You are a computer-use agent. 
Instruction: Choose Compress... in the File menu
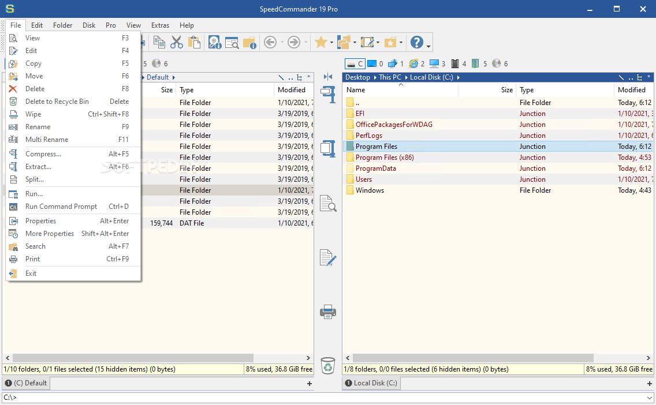pos(73,154)
